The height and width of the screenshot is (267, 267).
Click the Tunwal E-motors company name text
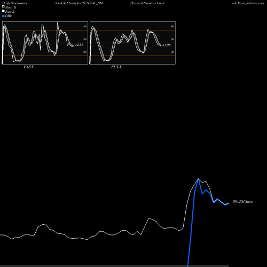pyautogui.click(x=147, y=3)
